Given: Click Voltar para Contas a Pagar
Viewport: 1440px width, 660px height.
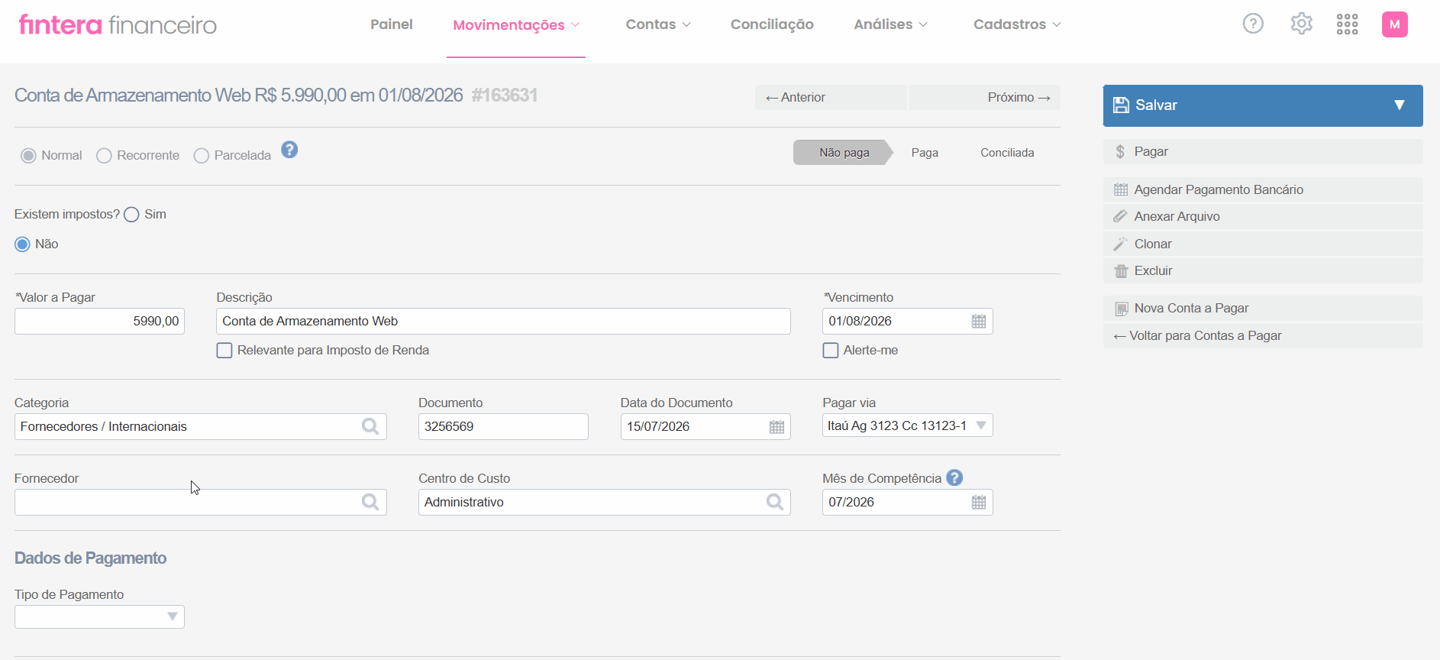Looking at the screenshot, I should point(1263,336).
